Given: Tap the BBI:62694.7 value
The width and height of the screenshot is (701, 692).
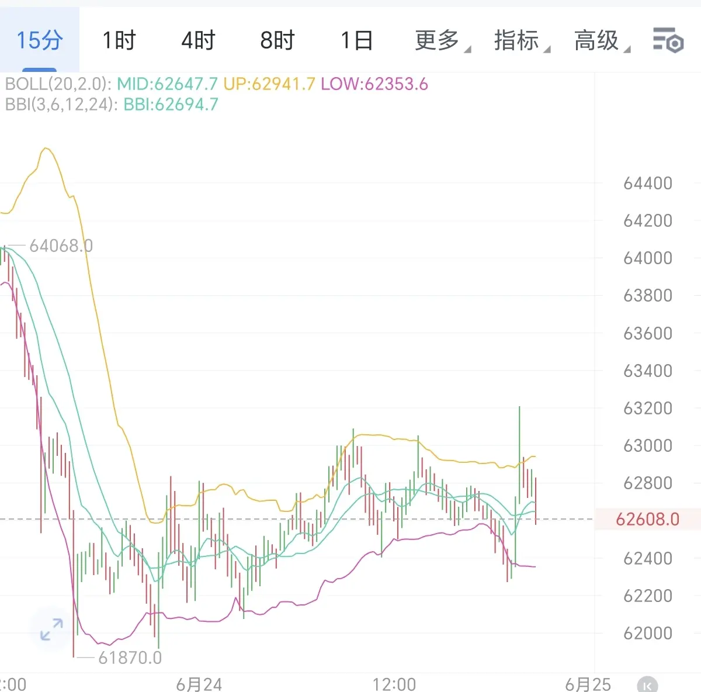Looking at the screenshot, I should tap(171, 105).
